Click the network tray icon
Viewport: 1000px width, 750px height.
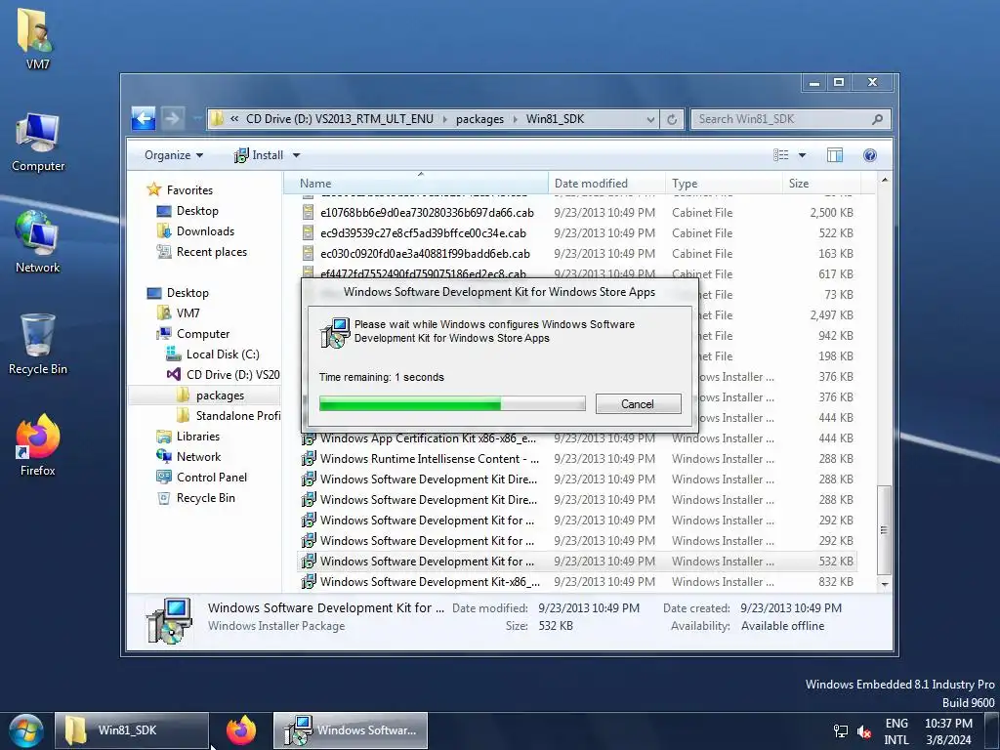pos(841,730)
